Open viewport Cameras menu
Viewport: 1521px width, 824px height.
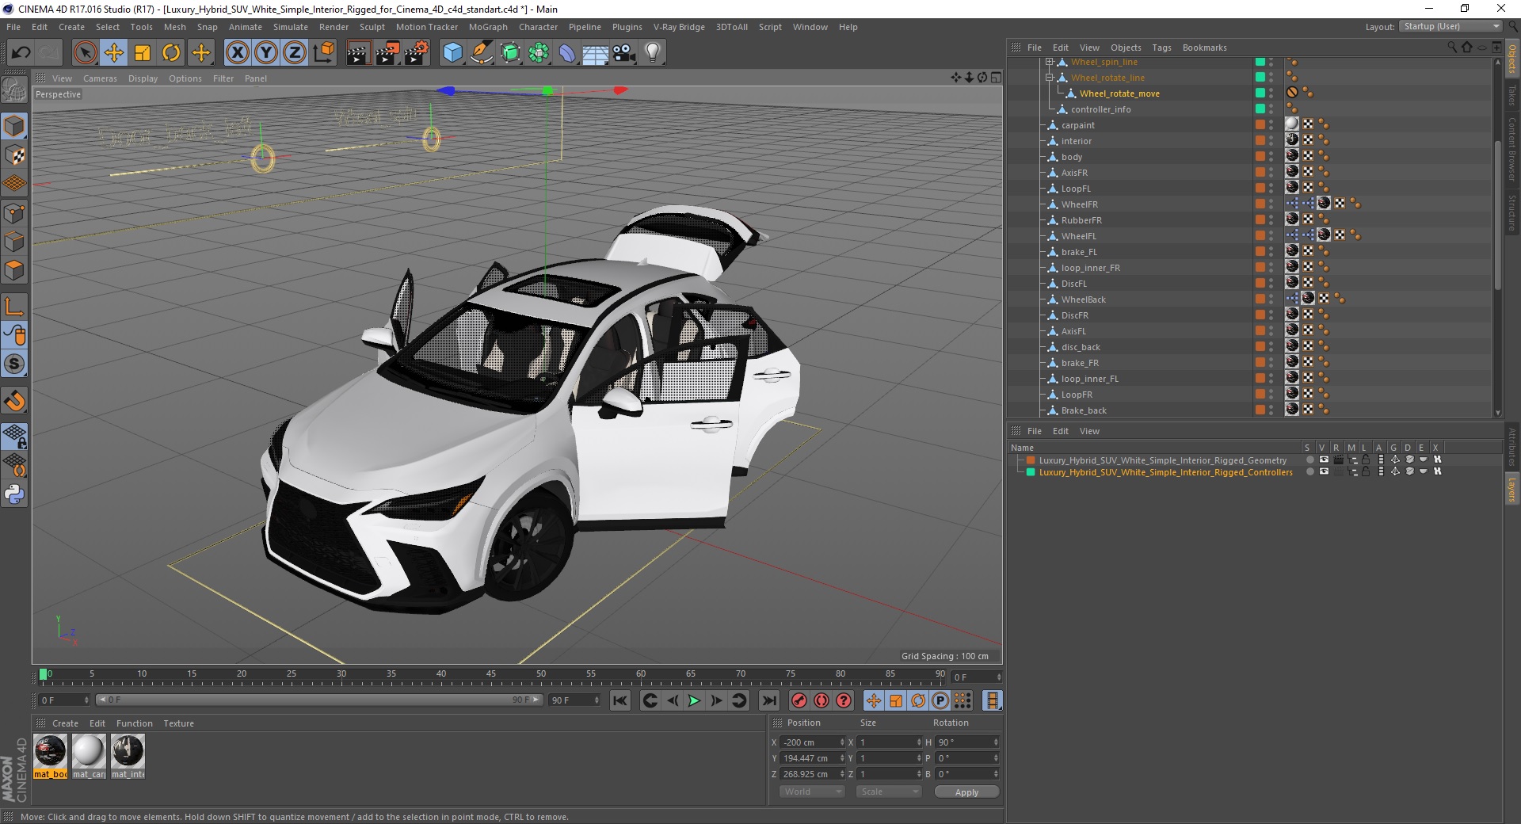(x=100, y=78)
